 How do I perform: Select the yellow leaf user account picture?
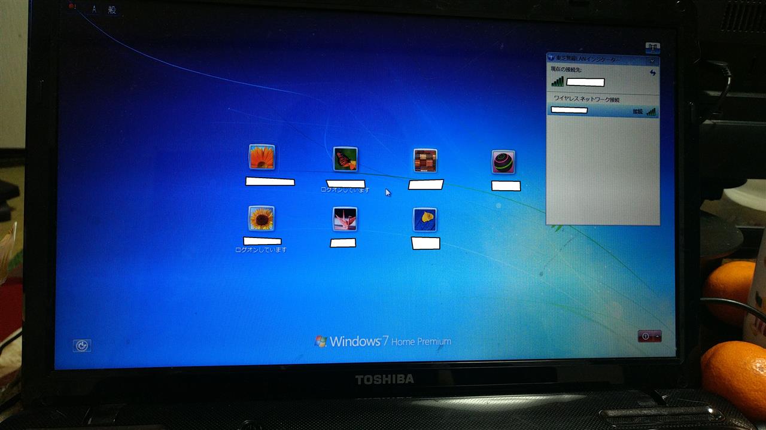[x=424, y=219]
